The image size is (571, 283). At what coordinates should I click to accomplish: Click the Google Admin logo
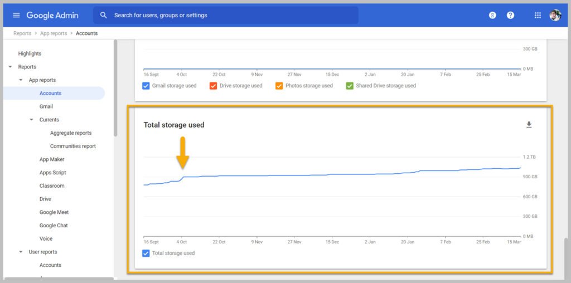(52, 15)
